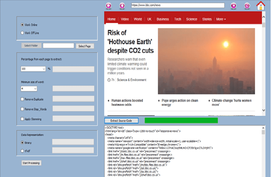Screen dimensions: 272x177
Task: Click the Remove Stop_Words result field
Action: 73,109
